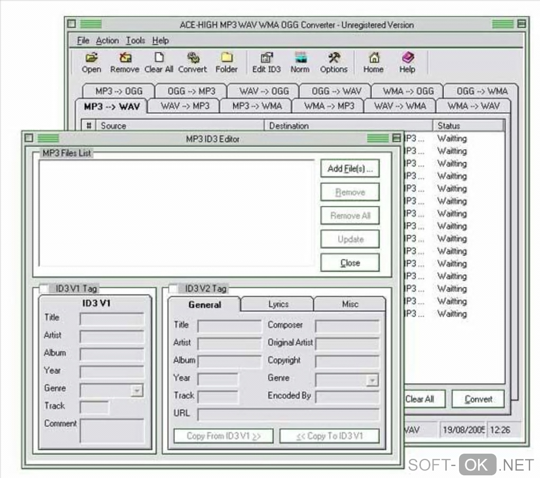Expand the ID3 V2 Genre dropdown
The height and width of the screenshot is (478, 540).
[x=372, y=381]
